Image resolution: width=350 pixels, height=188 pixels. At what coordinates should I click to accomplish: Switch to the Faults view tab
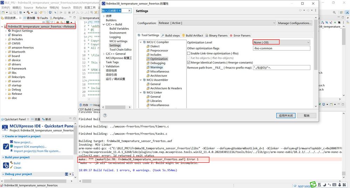point(42,18)
